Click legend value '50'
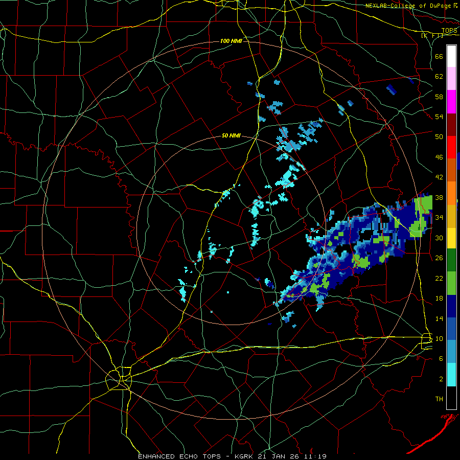The width and height of the screenshot is (460, 460). [439, 137]
